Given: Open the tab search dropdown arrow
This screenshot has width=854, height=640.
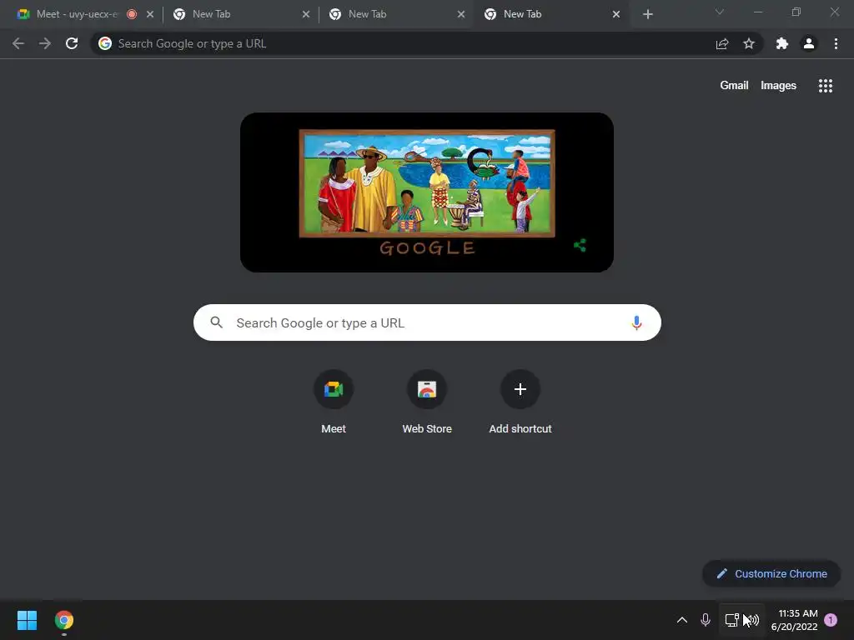Looking at the screenshot, I should (x=720, y=12).
